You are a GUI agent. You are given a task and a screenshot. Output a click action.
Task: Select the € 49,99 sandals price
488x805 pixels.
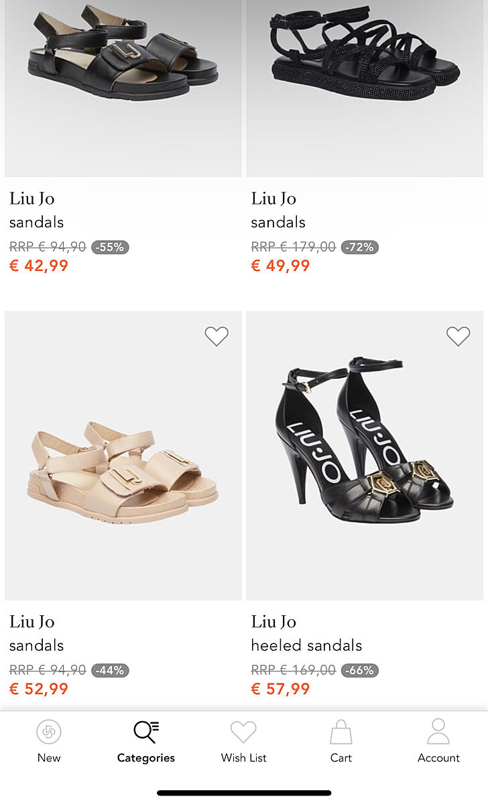coord(280,266)
